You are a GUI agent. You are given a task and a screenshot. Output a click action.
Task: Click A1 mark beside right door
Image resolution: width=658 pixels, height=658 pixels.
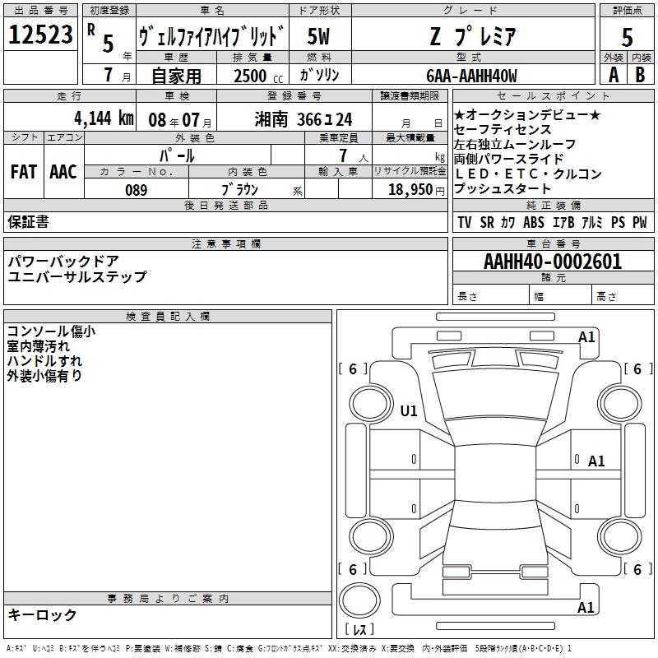[595, 461]
